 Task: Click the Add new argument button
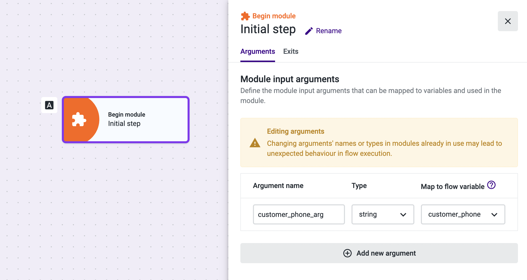click(x=379, y=253)
